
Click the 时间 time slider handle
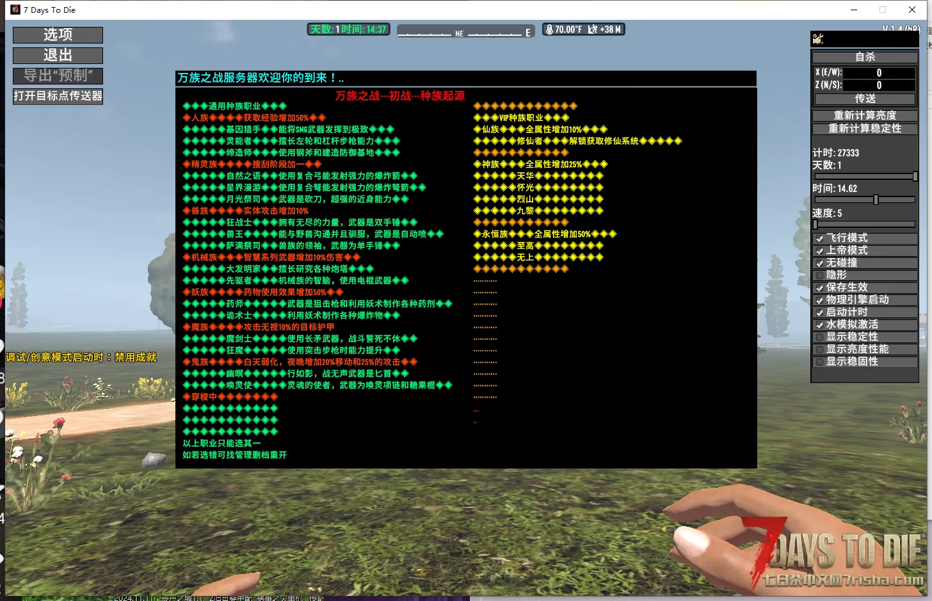point(876,200)
